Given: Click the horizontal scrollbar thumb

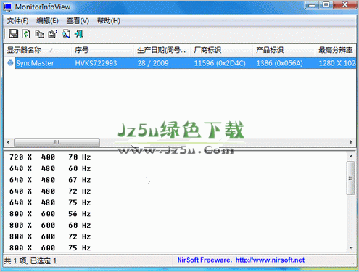Looking at the screenshot, I should (x=57, y=142).
